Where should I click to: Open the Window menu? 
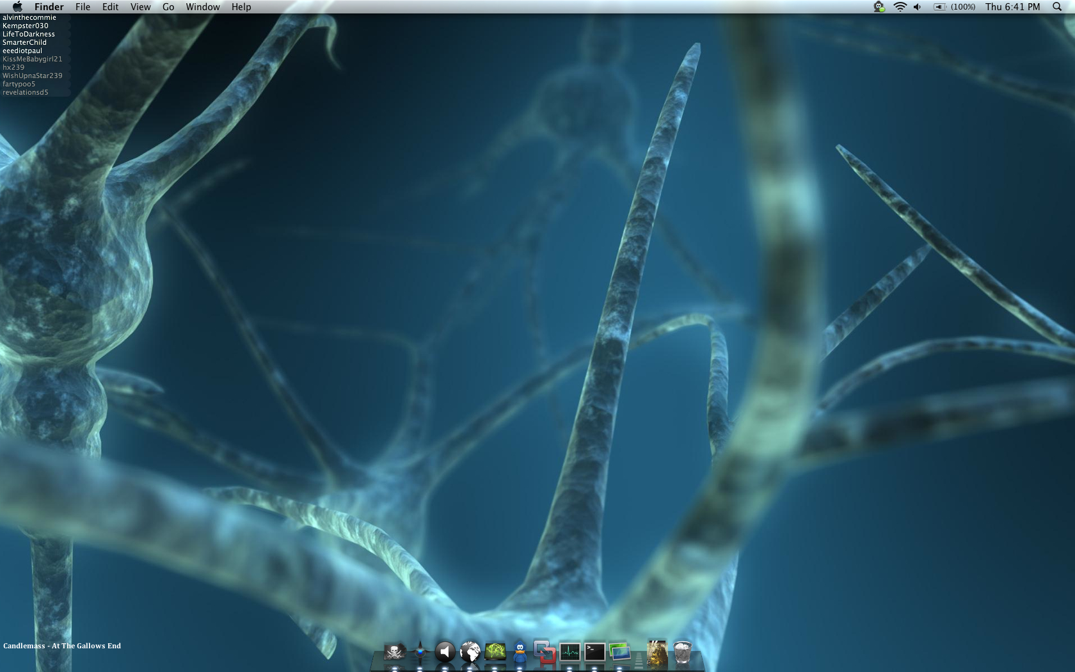[x=203, y=6]
